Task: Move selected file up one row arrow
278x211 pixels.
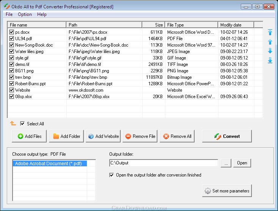Action: pos(270,42)
